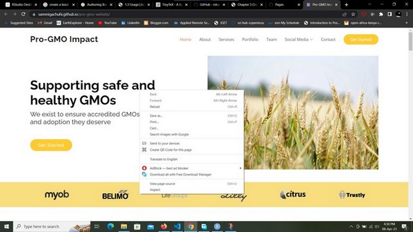This screenshot has width=413, height=232.
Task: Open Visual Studio Code from taskbar
Action: [x=177, y=226]
